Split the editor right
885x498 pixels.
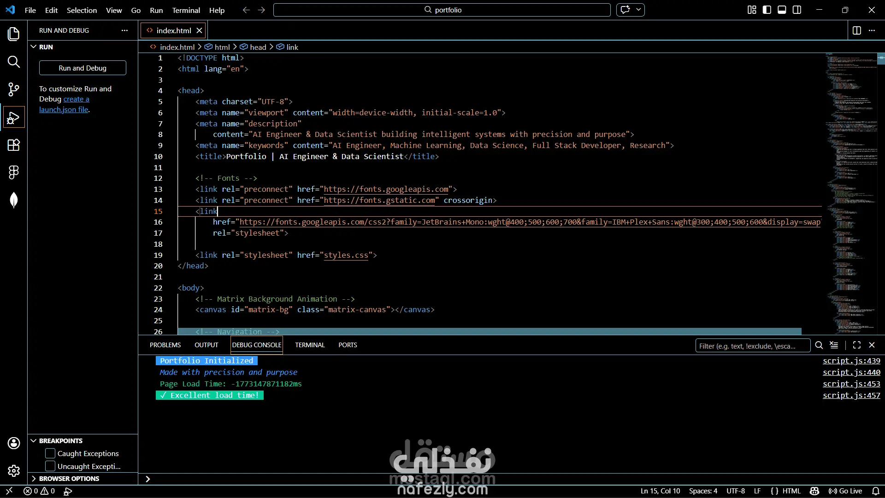pos(856,30)
